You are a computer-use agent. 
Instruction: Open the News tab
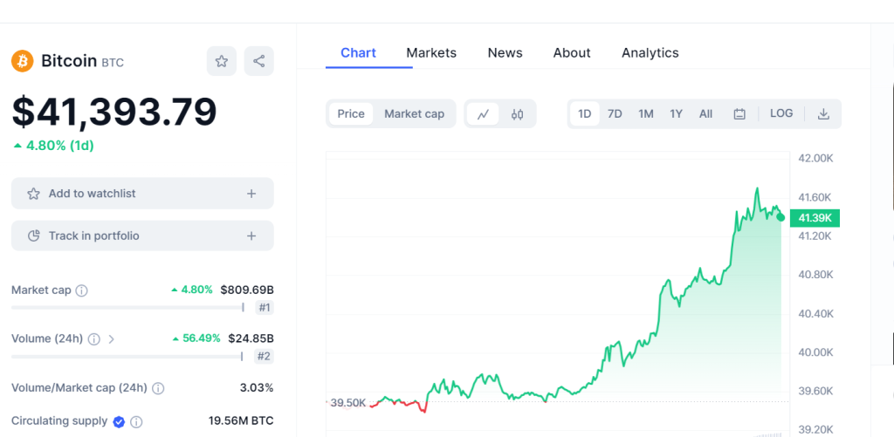point(505,53)
